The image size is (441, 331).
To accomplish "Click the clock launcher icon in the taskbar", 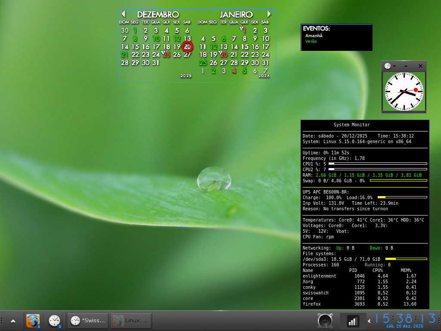I will pyautogui.click(x=54, y=321).
